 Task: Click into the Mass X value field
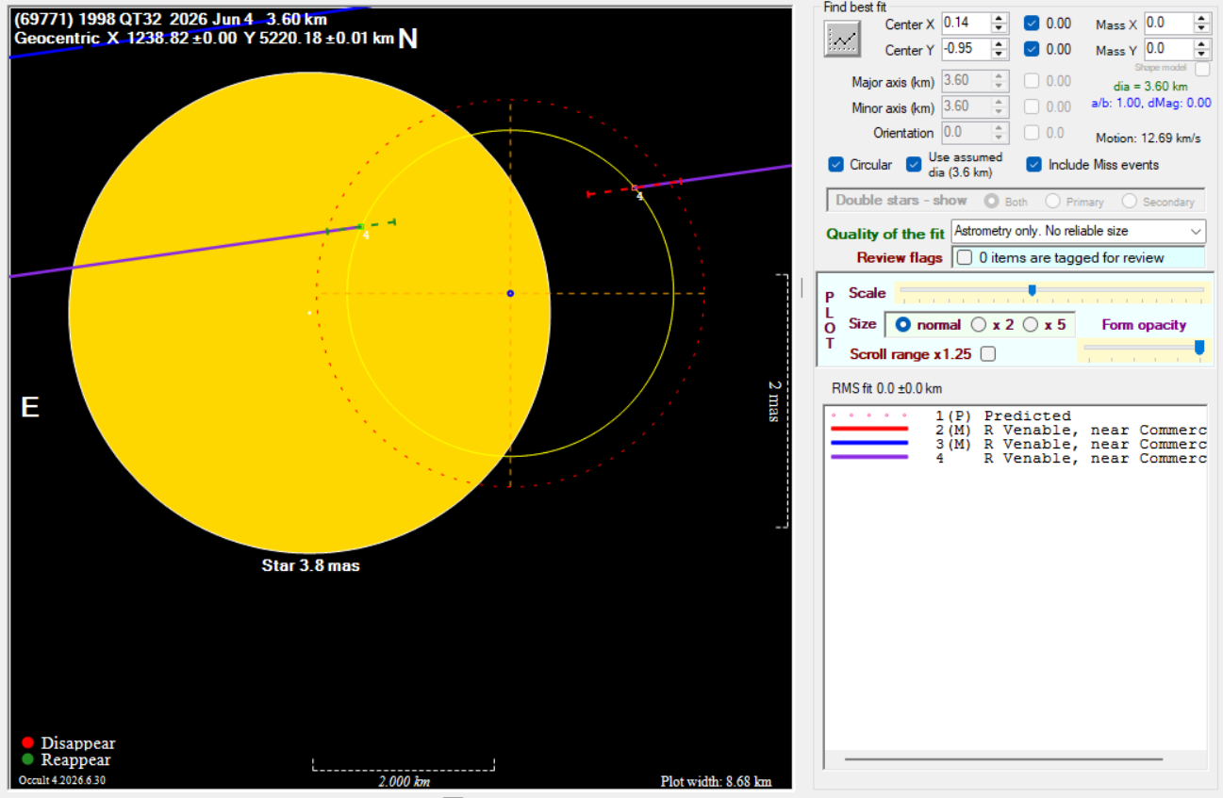1168,24
